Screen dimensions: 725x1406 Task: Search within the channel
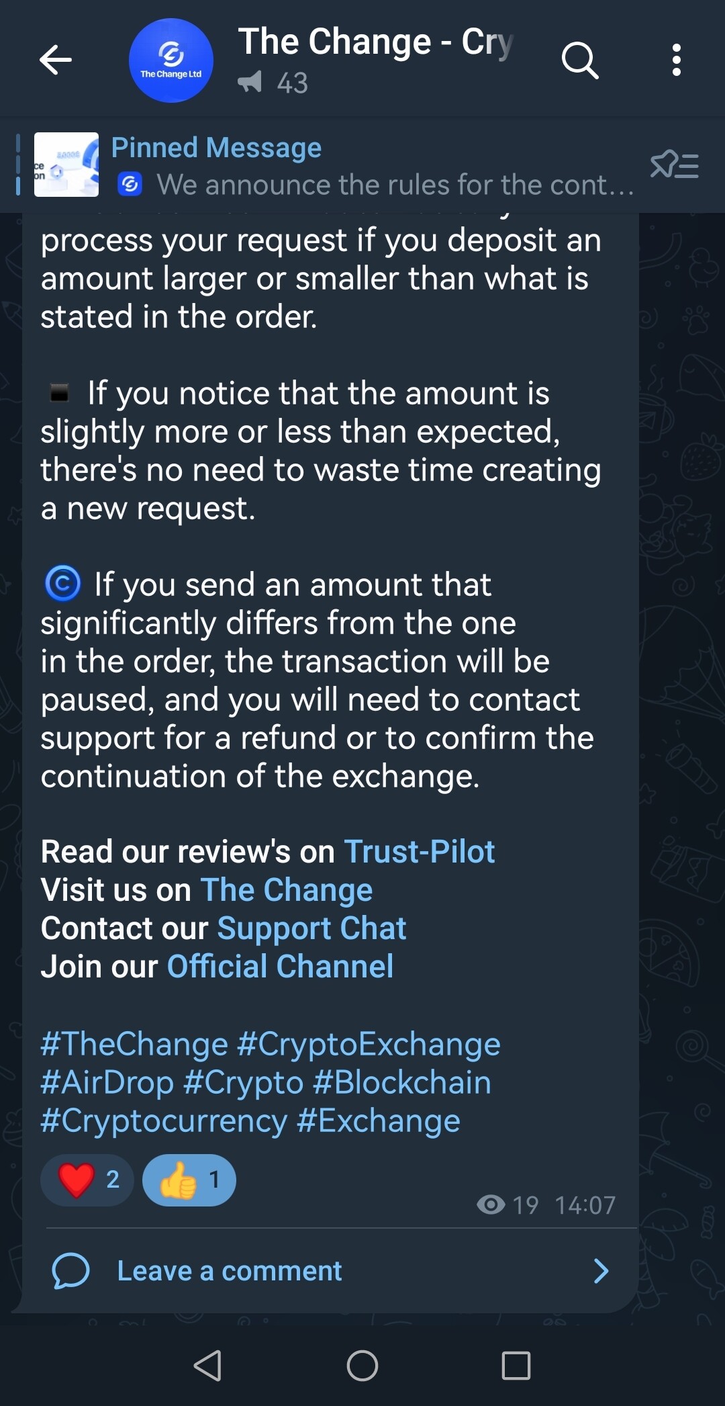[580, 60]
